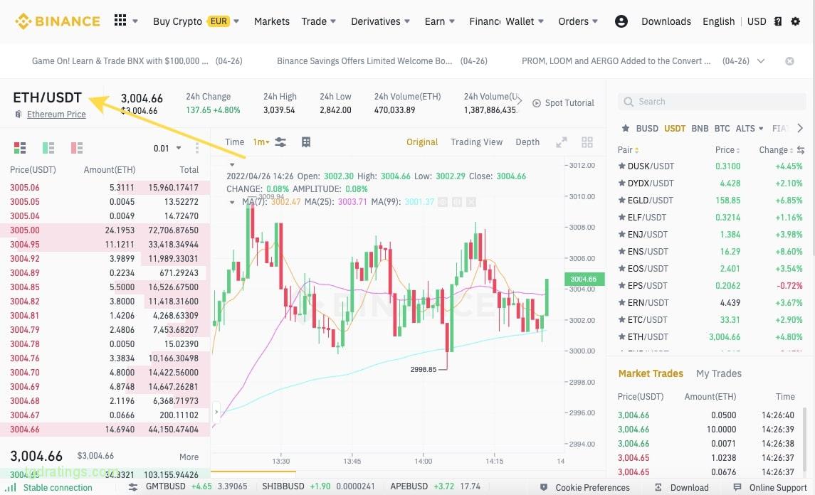The height and width of the screenshot is (495, 815).
Task: Expand the Wallet menu
Action: (525, 21)
